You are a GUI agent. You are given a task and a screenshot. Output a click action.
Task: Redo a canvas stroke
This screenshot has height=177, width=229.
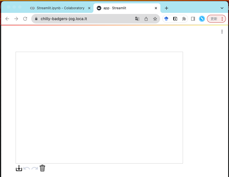click(x=34, y=168)
